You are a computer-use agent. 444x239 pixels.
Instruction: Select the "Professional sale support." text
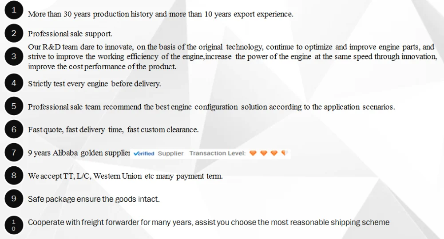(x=70, y=34)
